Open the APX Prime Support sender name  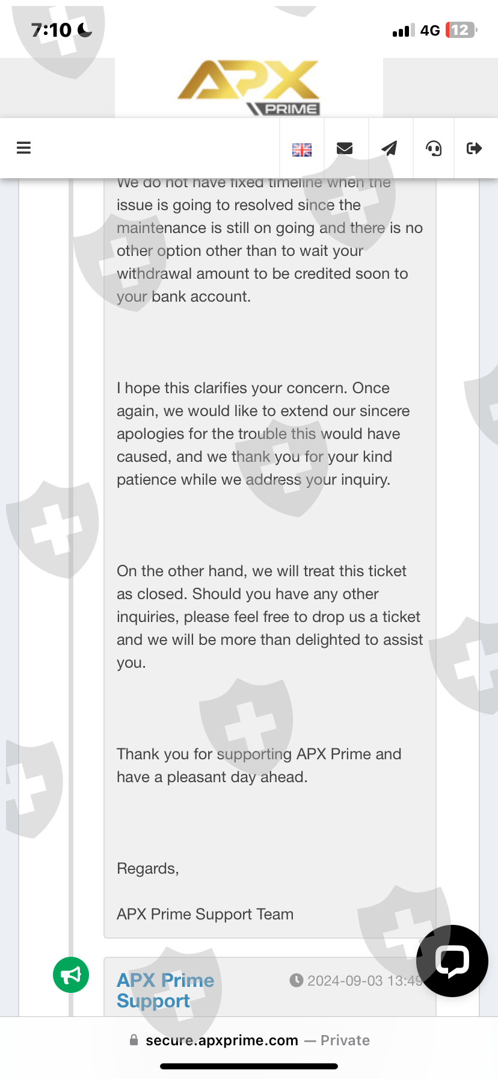coord(165,990)
